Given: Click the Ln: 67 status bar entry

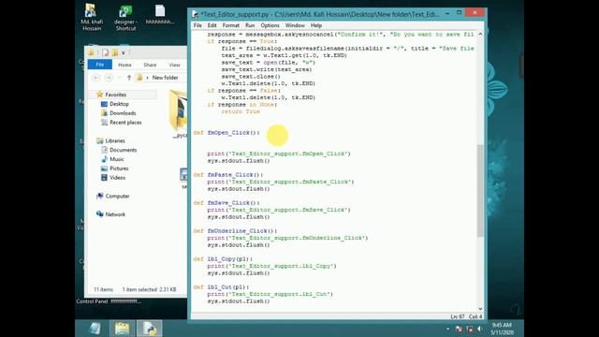Looking at the screenshot, I should click(x=458, y=316).
